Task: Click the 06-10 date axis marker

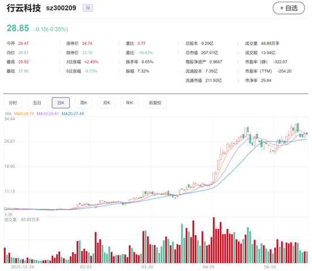Action: (x=270, y=267)
